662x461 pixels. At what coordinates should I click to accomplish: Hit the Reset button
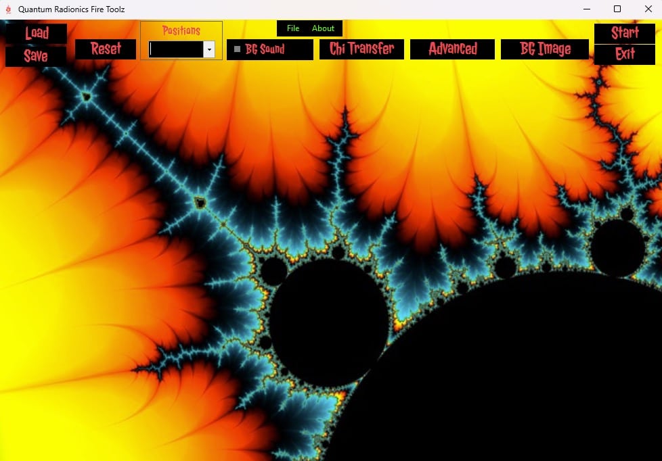[x=106, y=49]
